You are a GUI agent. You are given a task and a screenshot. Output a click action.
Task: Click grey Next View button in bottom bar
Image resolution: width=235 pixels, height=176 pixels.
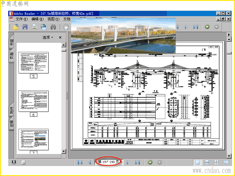coord(159,162)
